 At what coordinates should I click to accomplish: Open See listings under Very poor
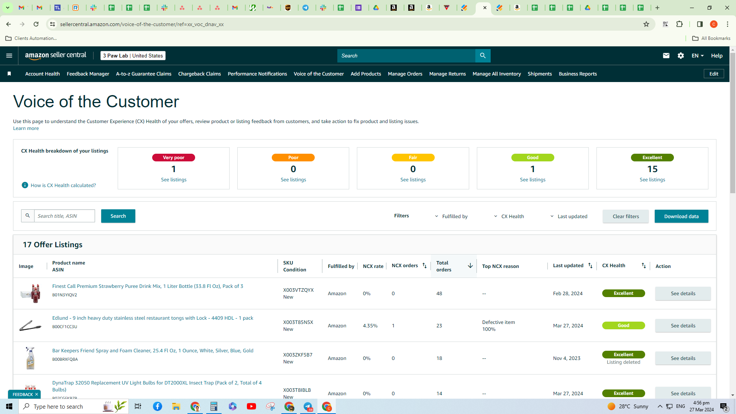pos(174,179)
